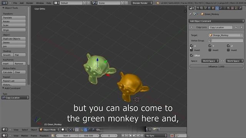Enable Invert under the X axis
This screenshot has height=138, width=246.
pos(191,50)
